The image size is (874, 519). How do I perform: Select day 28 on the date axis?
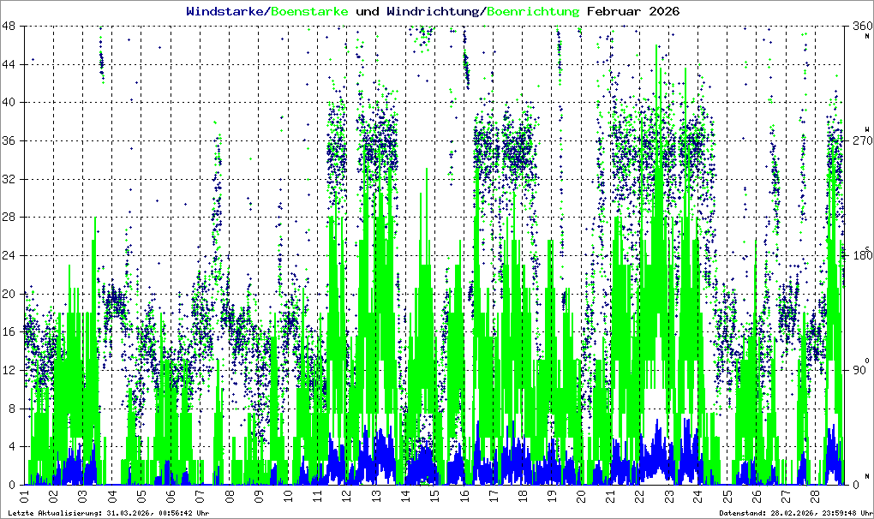(x=815, y=496)
